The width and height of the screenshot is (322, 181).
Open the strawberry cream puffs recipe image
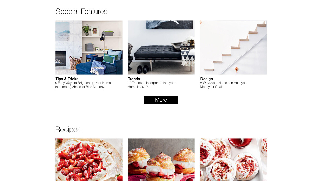point(161,160)
